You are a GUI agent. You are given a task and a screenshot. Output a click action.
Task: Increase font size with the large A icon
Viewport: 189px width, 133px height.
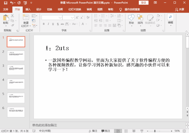pyautogui.click(x=77, y=18)
